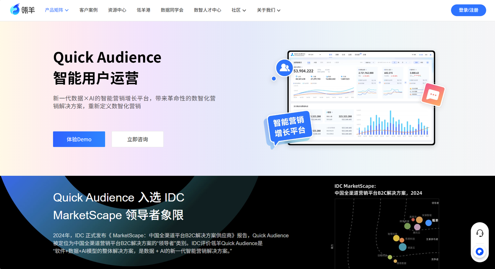Image resolution: width=495 pixels, height=269 pixels.
Task: Click the 智能用户运营 heading text
Action: [96, 78]
